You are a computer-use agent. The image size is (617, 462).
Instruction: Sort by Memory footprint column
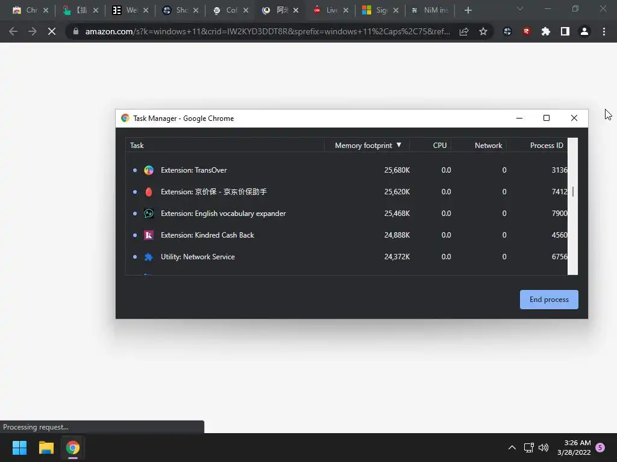tap(368, 146)
